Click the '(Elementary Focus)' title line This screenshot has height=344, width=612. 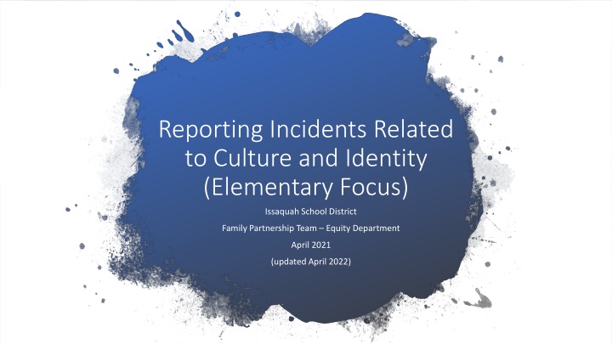(x=306, y=187)
